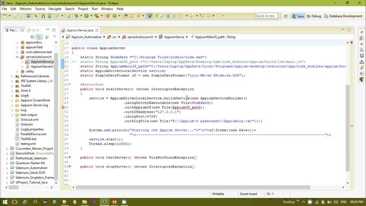The width and height of the screenshot is (366, 206).
Task: Click the Run Last Tool external tools icon
Action: [97, 16]
